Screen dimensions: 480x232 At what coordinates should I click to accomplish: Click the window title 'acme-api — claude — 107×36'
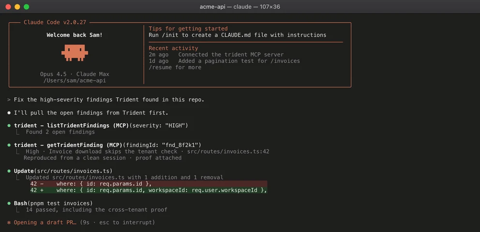(x=240, y=7)
